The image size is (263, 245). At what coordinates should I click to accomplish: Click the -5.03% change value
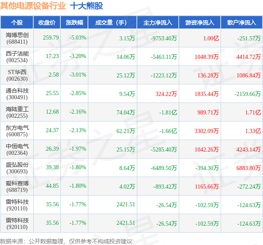(78, 37)
